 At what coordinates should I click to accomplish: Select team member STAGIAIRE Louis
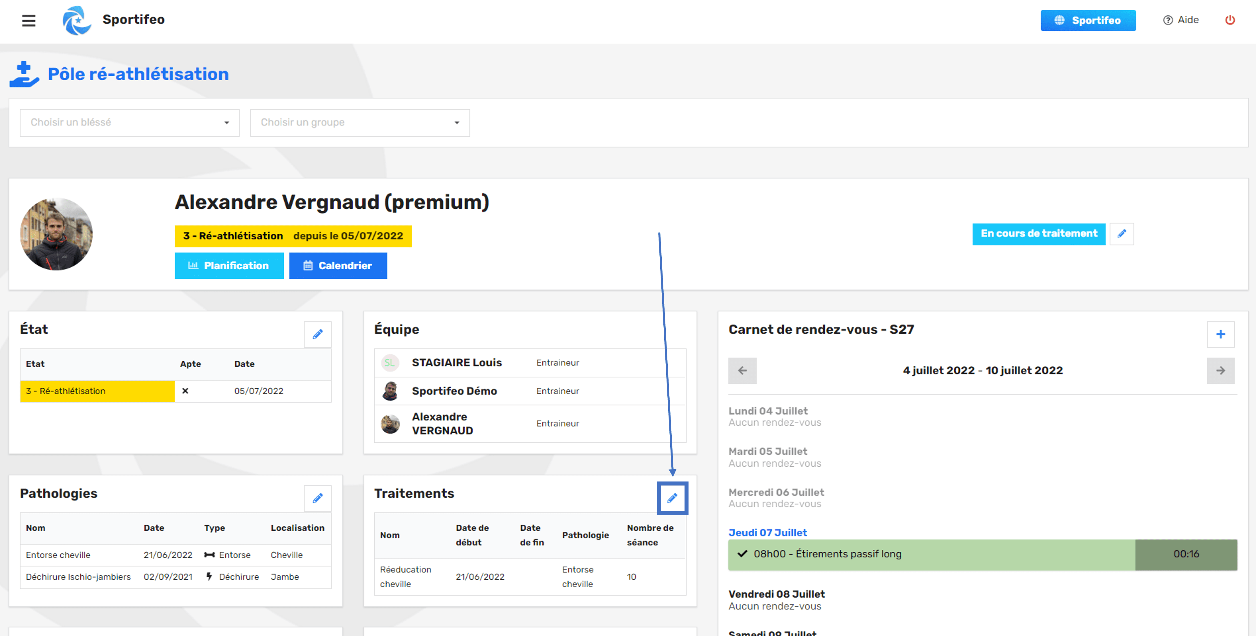[530, 363]
